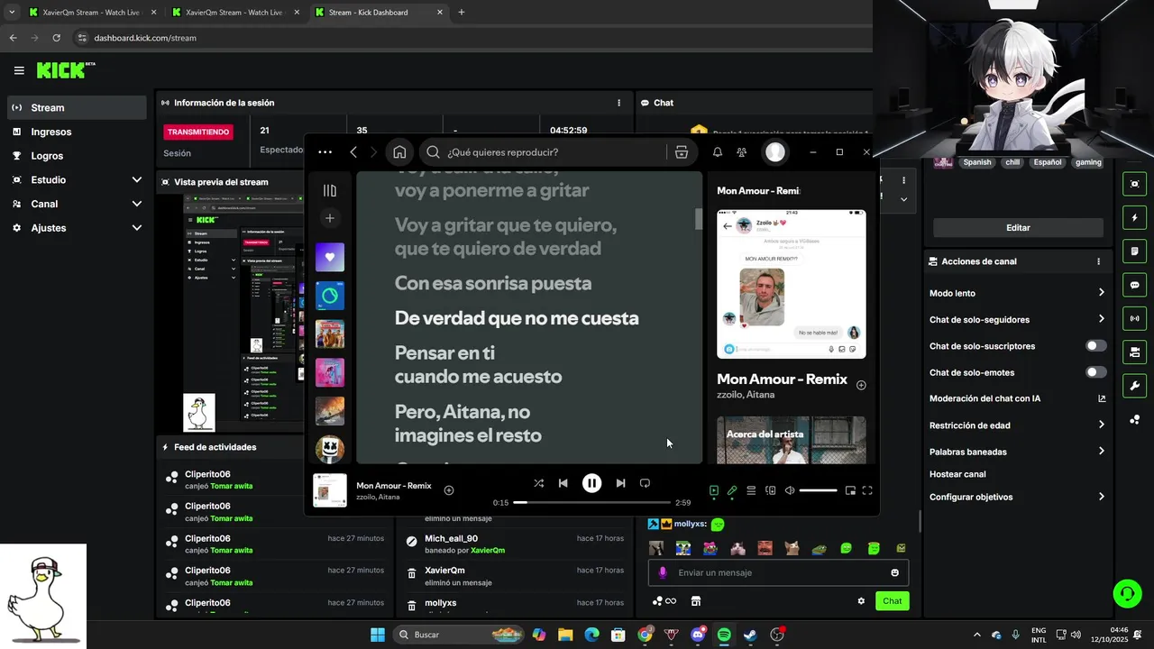Send message with green Chat button
The image size is (1154, 649).
coord(892,601)
